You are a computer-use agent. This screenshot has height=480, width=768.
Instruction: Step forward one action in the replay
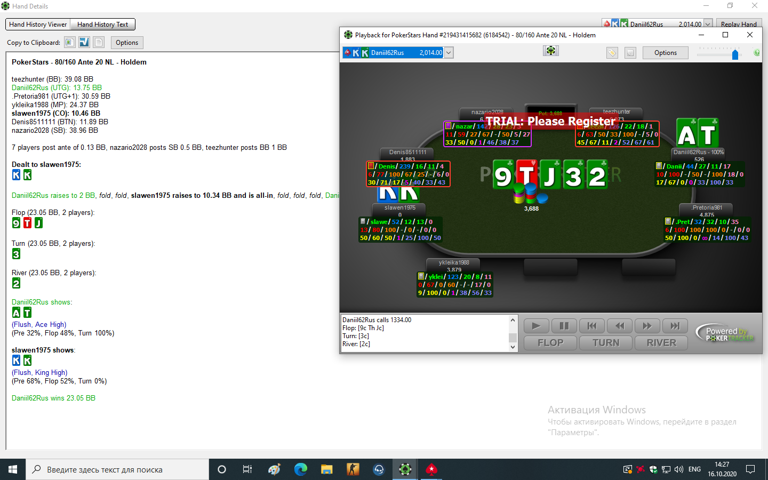(x=647, y=326)
